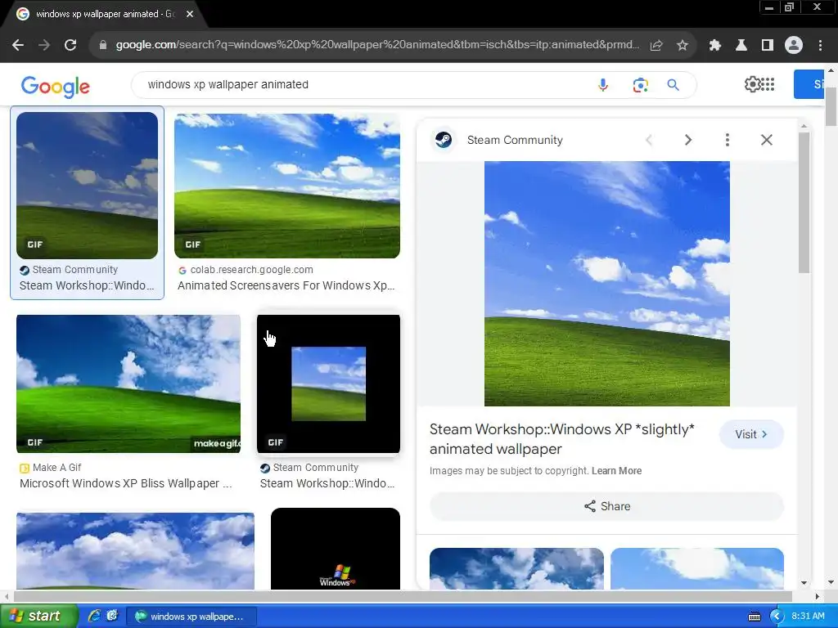Open Chrome's three-dot menu
This screenshot has width=838, height=628.
coord(820,45)
